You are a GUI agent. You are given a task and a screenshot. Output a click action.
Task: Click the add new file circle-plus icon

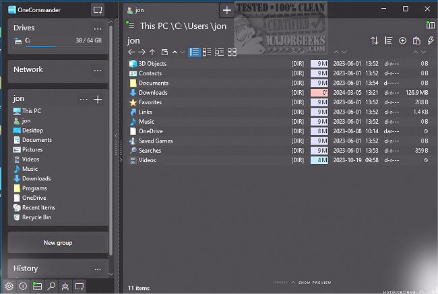coord(402,40)
